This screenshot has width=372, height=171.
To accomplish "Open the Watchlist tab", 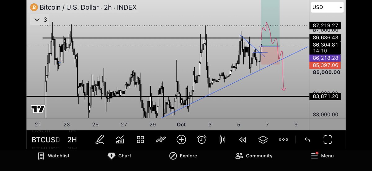I will pos(54,156).
